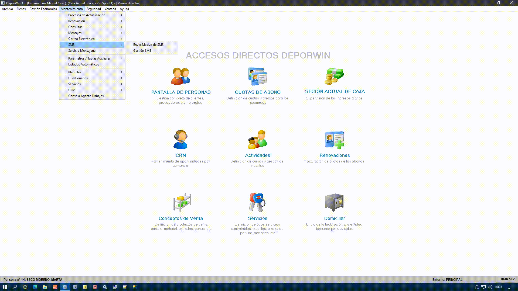Viewport: 518px width, 291px height.
Task: Open the Ventana menu
Action: (x=110, y=9)
